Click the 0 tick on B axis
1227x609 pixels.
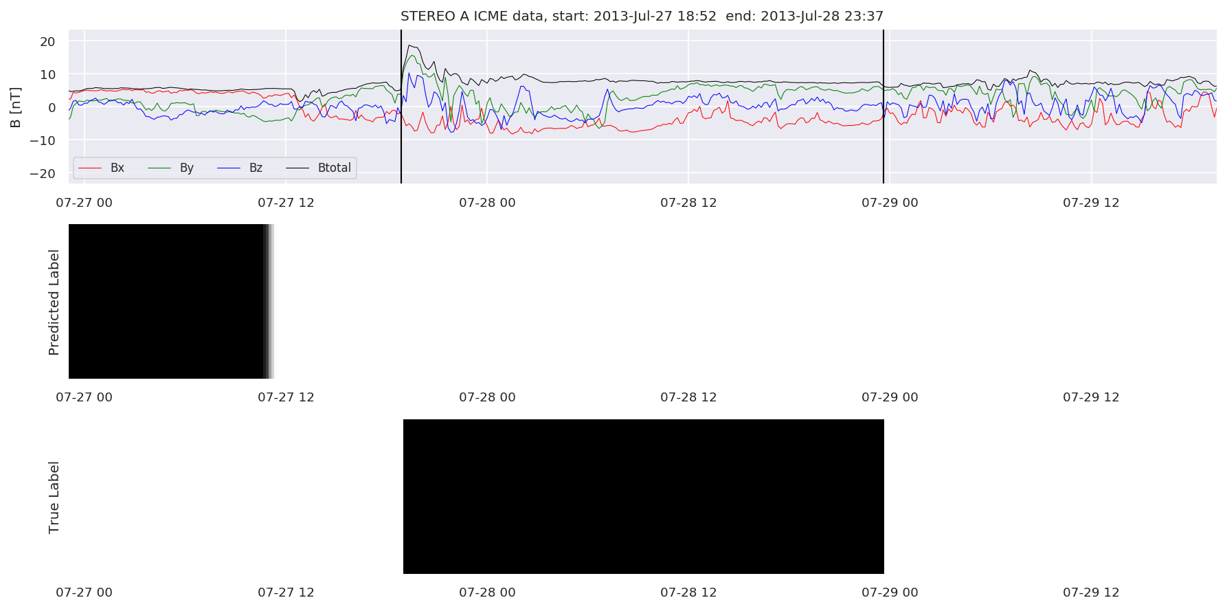52,108
